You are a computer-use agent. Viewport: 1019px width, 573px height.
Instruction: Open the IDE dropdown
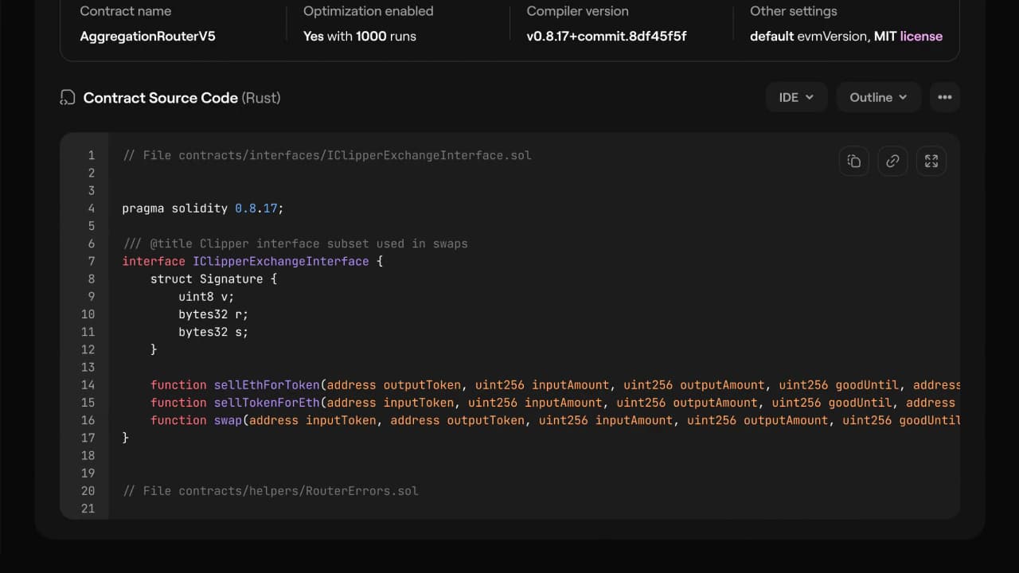click(x=796, y=97)
